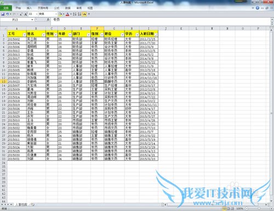The image size is (274, 211).
Task: Open the font name dropdown
Action: click(x=56, y=14)
